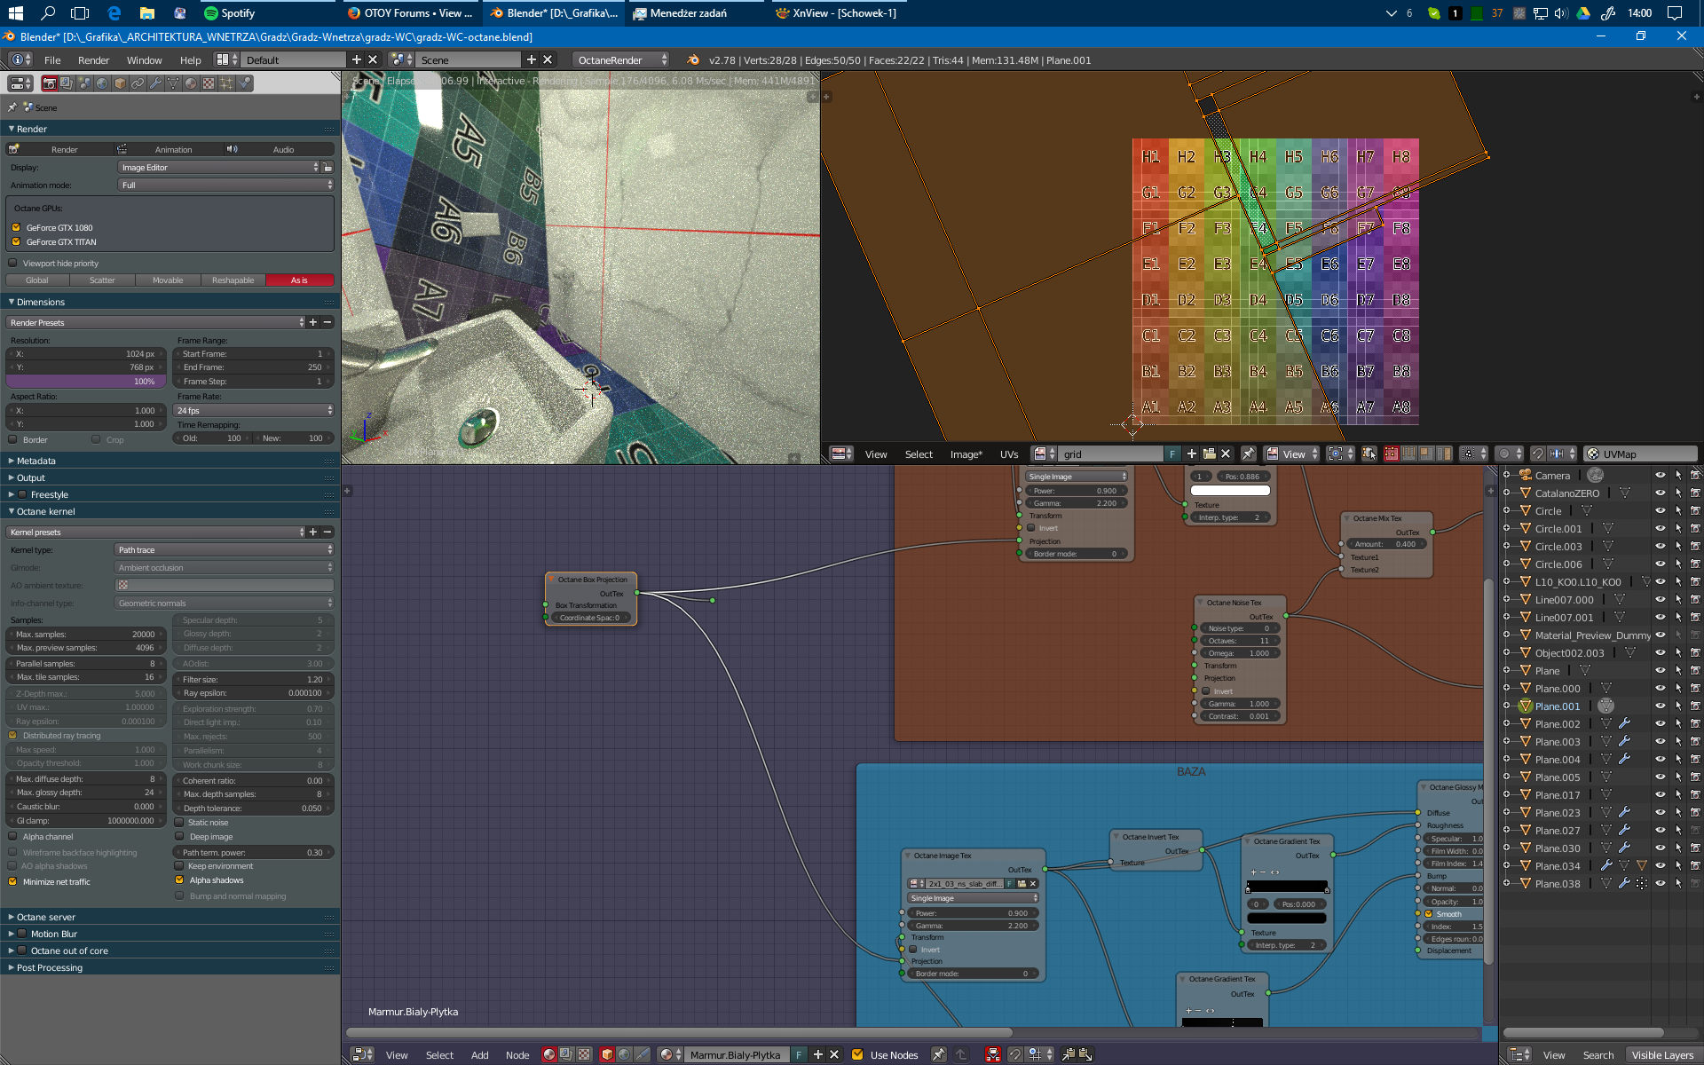This screenshot has height=1065, width=1704.
Task: Open the Add menu in node editor
Action: click(479, 1055)
